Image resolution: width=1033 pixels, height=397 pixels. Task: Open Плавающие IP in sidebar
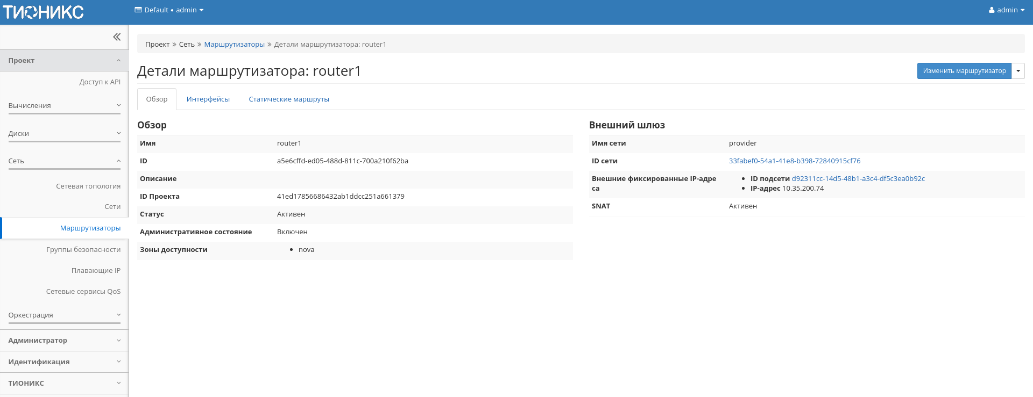pyautogui.click(x=96, y=271)
